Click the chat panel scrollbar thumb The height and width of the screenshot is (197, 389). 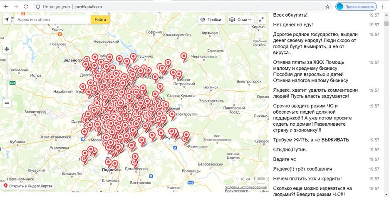point(386,24)
